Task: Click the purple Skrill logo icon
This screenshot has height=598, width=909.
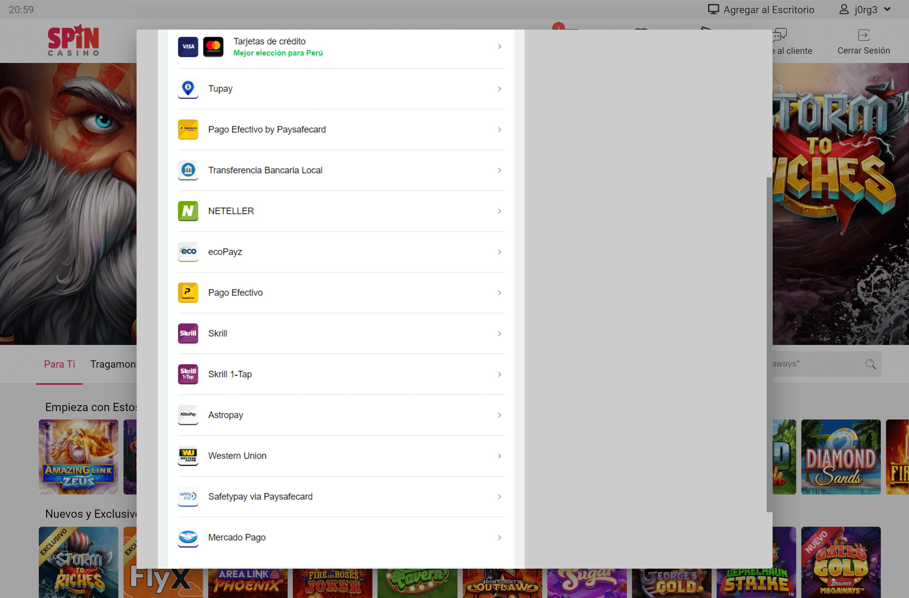Action: [x=188, y=334]
